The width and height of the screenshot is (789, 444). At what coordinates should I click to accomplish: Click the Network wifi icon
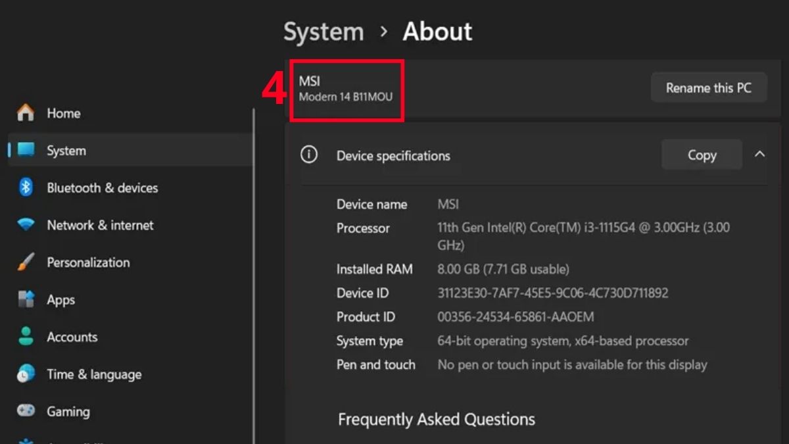(26, 225)
